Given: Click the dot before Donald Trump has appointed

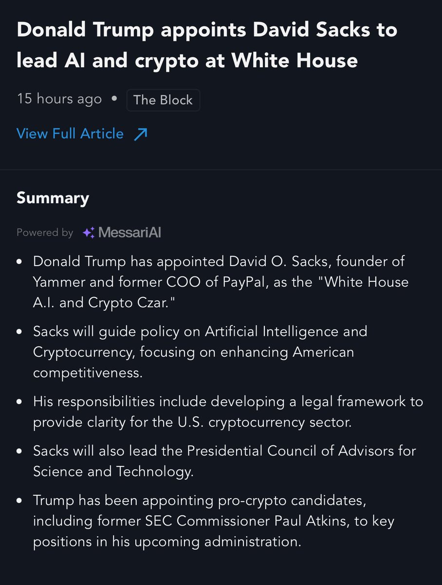Looking at the screenshot, I should tap(20, 262).
